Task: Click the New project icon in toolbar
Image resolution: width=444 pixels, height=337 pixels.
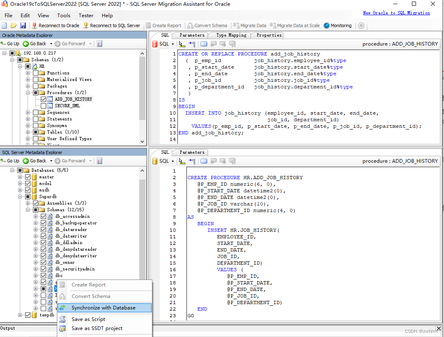Action: coord(4,25)
